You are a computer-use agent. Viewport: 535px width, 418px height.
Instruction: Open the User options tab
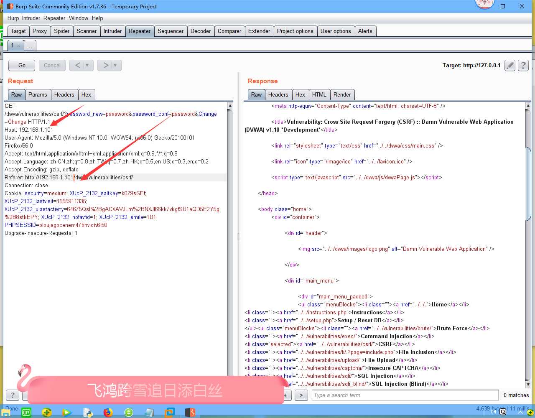(336, 31)
